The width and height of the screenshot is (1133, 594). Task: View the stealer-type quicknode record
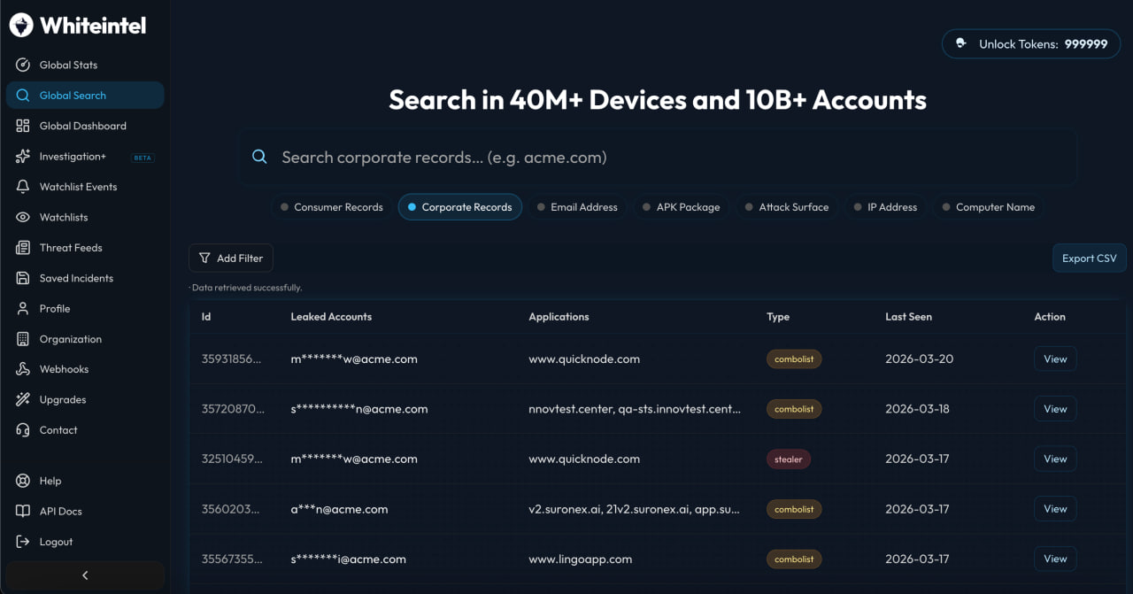(x=1055, y=459)
